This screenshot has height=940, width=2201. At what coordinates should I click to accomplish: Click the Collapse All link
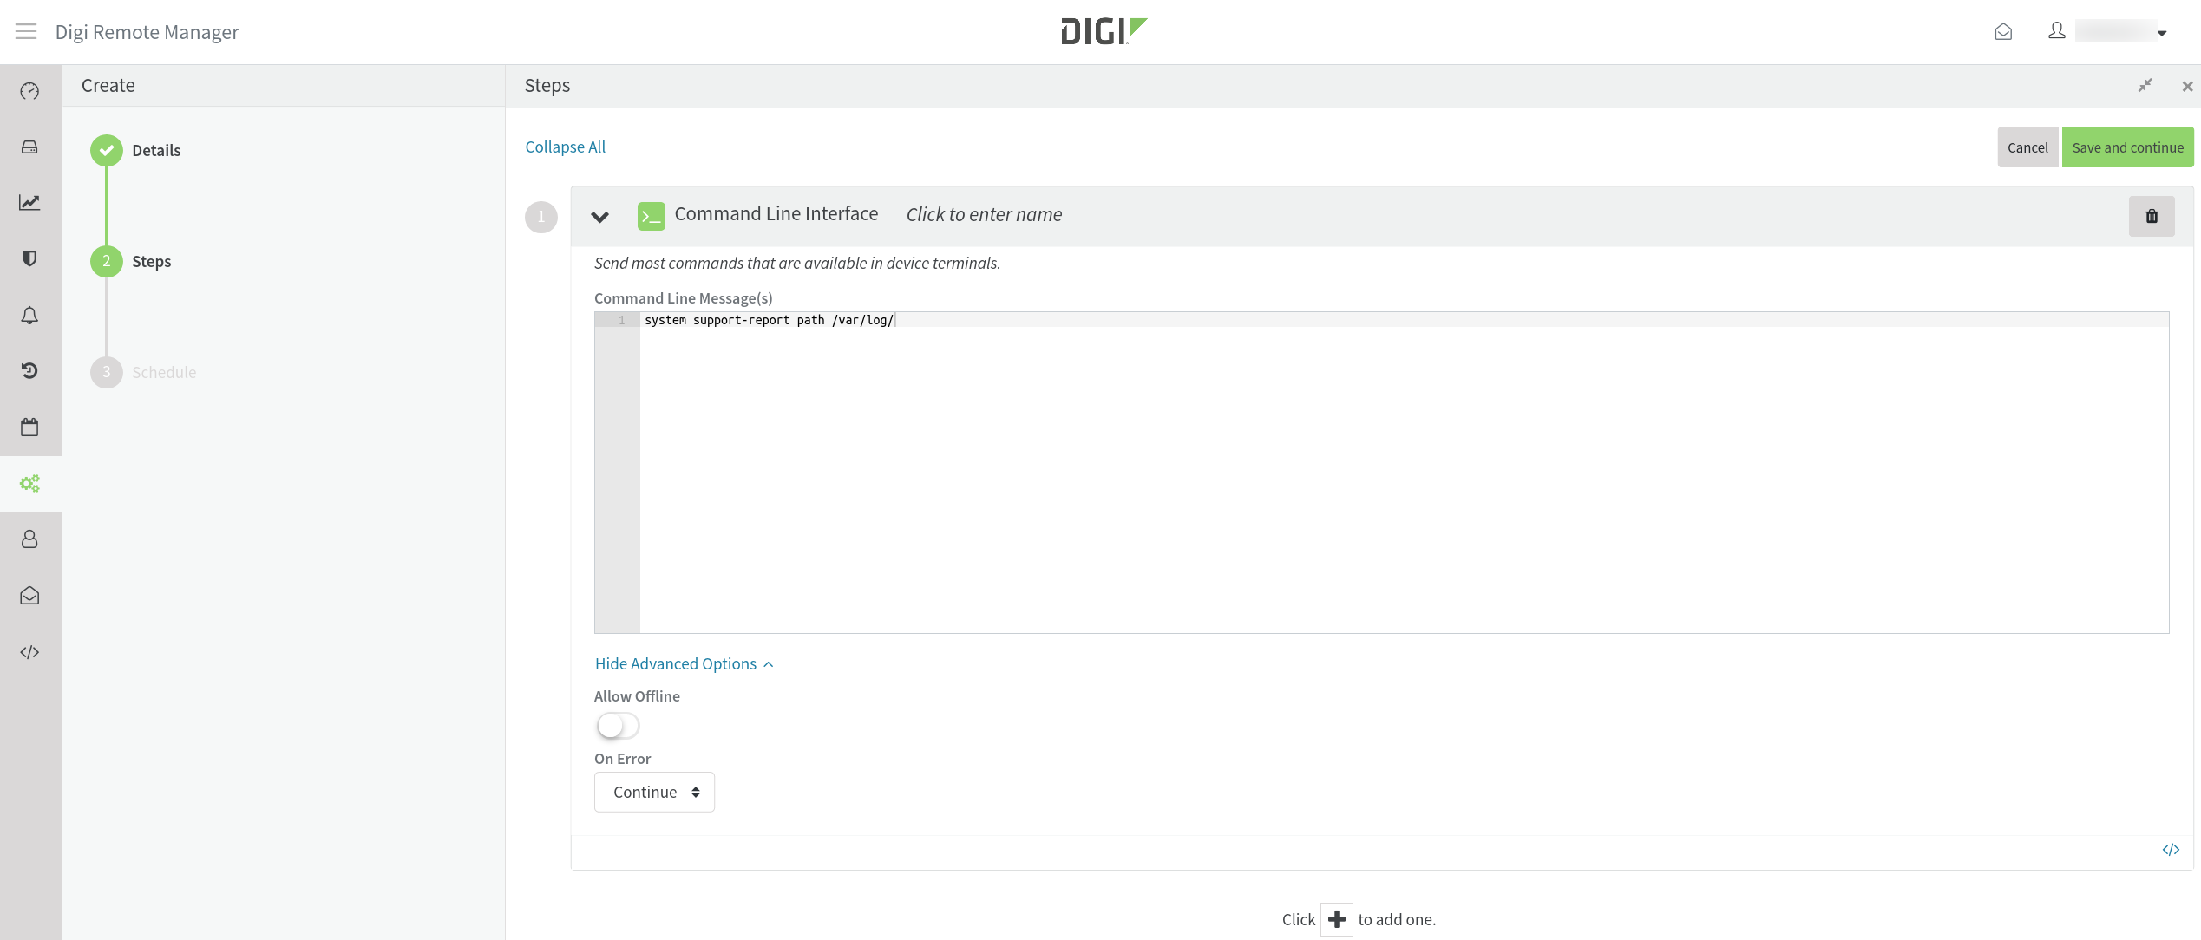pos(566,147)
